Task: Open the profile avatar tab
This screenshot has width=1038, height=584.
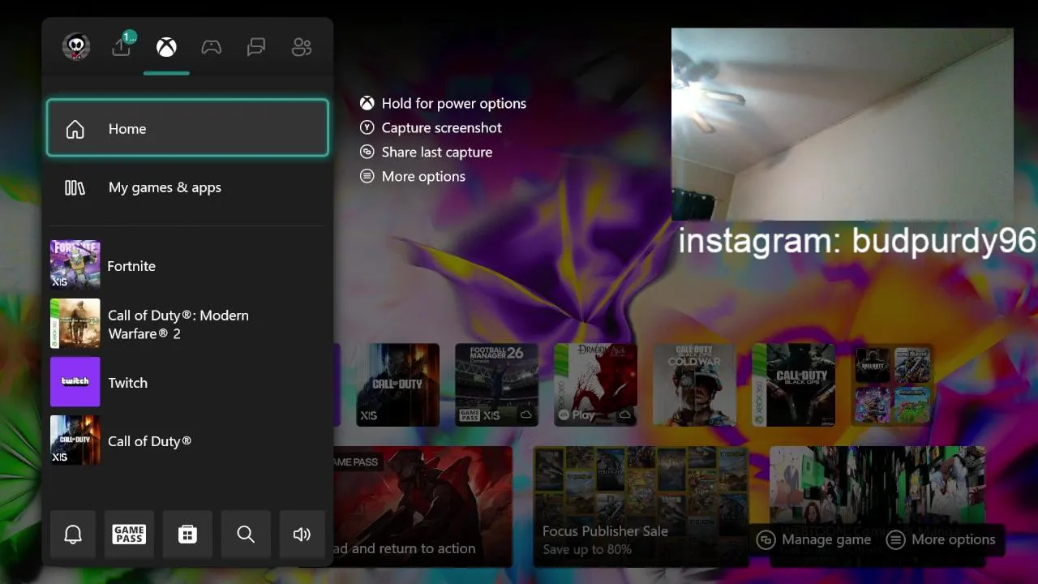Action: click(x=76, y=46)
